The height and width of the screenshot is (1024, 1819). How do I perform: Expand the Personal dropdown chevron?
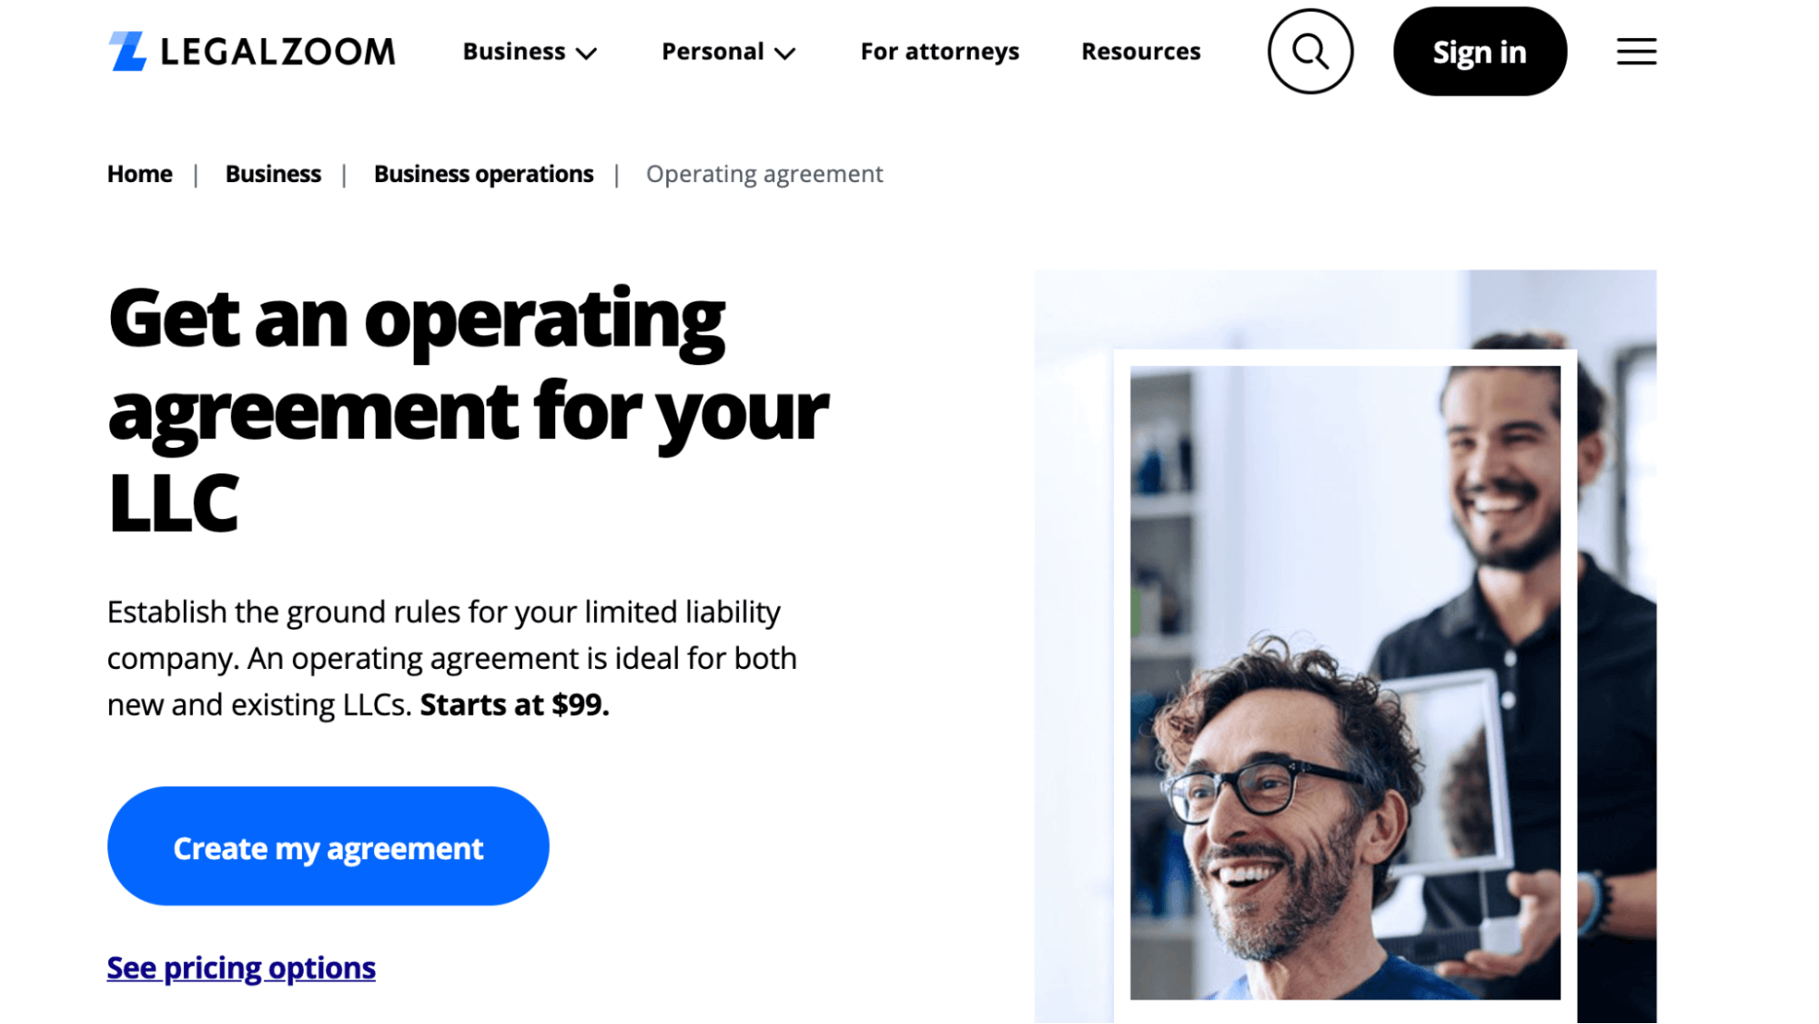pos(784,54)
